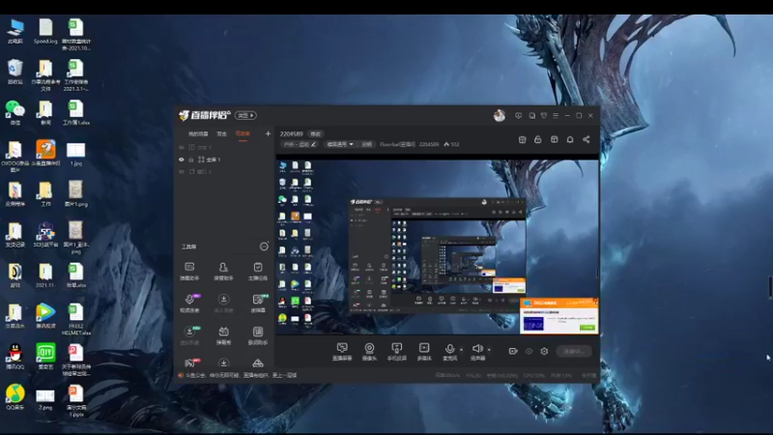Add a new scene with plus icon
Screen dimensions: 773x435
tap(268, 133)
